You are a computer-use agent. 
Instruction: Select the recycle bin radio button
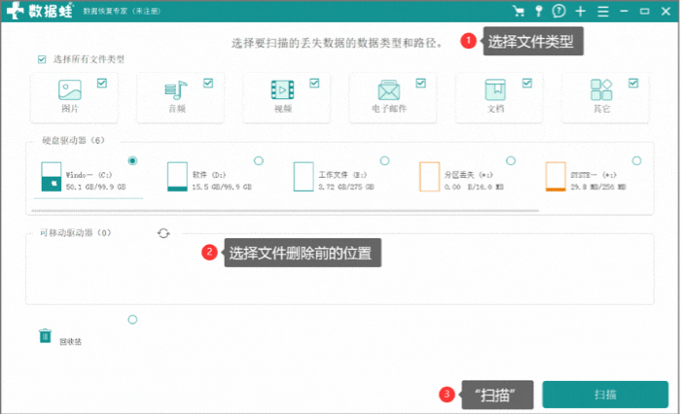click(132, 320)
